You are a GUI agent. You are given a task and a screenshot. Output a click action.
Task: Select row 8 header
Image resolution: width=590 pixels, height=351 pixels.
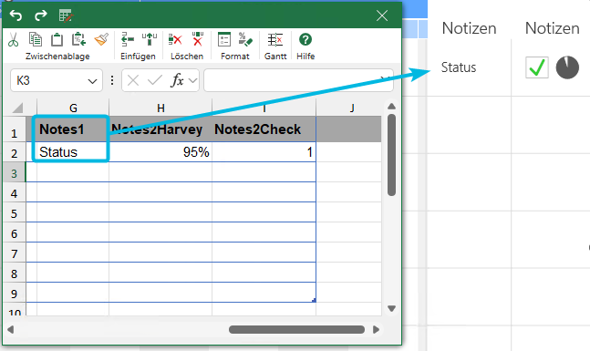click(x=15, y=274)
